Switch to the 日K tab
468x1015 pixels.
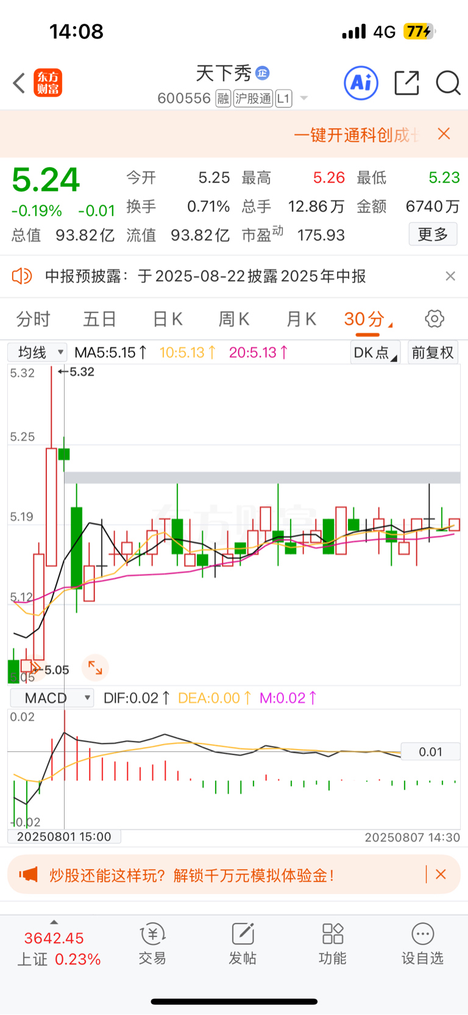[168, 319]
